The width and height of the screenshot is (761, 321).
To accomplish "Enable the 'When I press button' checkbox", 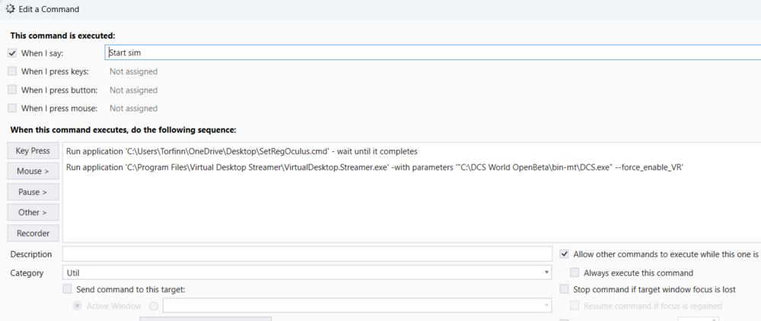I will pyautogui.click(x=12, y=91).
